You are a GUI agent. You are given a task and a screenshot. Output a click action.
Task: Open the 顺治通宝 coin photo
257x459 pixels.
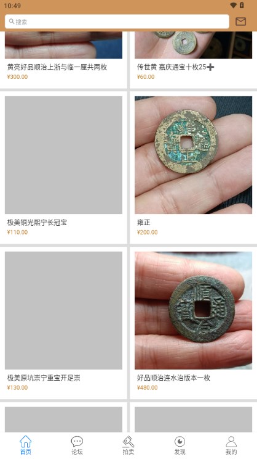point(194,310)
